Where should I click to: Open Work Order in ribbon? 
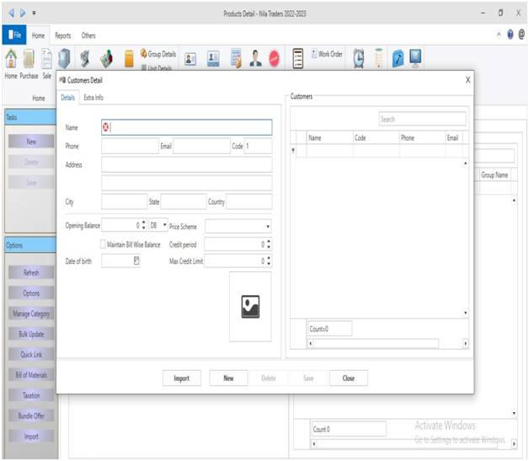click(327, 54)
